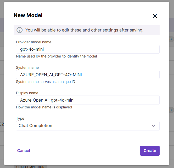Viewport: 174px width, 168px height.
Task: Click the Provider model name label
Action: click(x=33, y=42)
